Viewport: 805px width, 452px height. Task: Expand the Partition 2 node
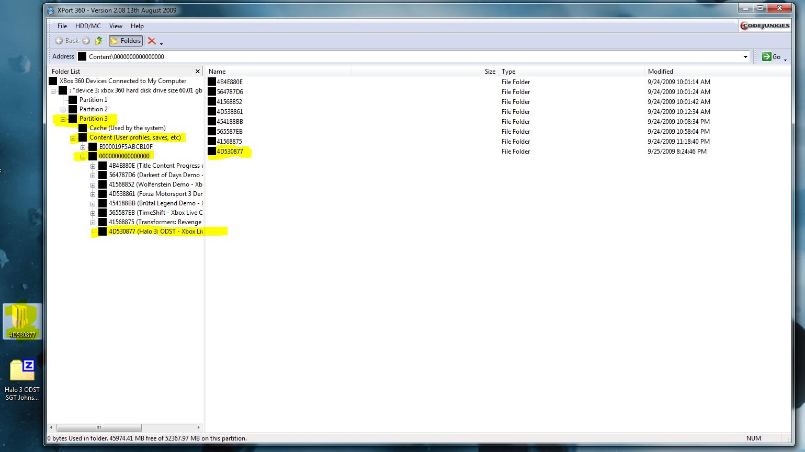tap(63, 110)
